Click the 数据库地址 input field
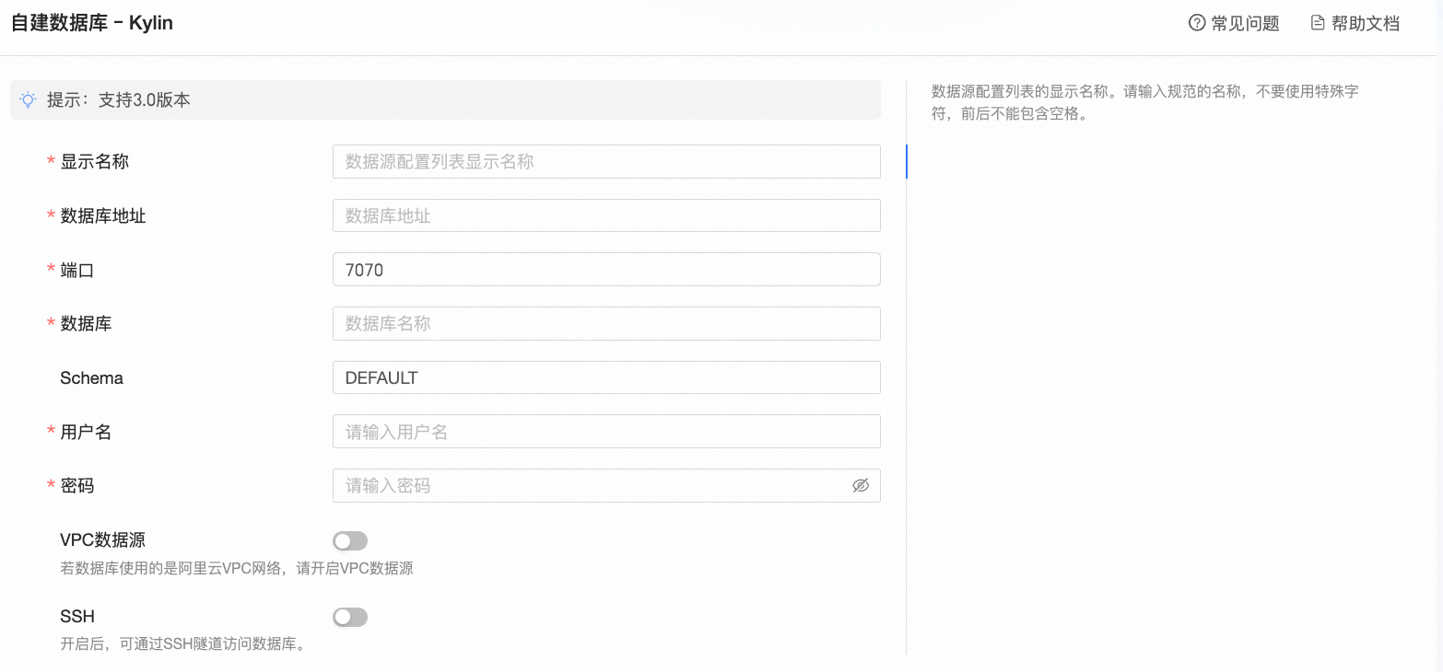This screenshot has height=672, width=1443. pos(606,215)
